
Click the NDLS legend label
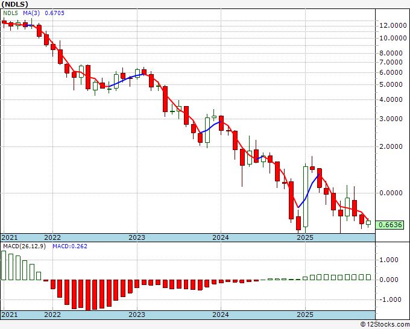pos(10,13)
